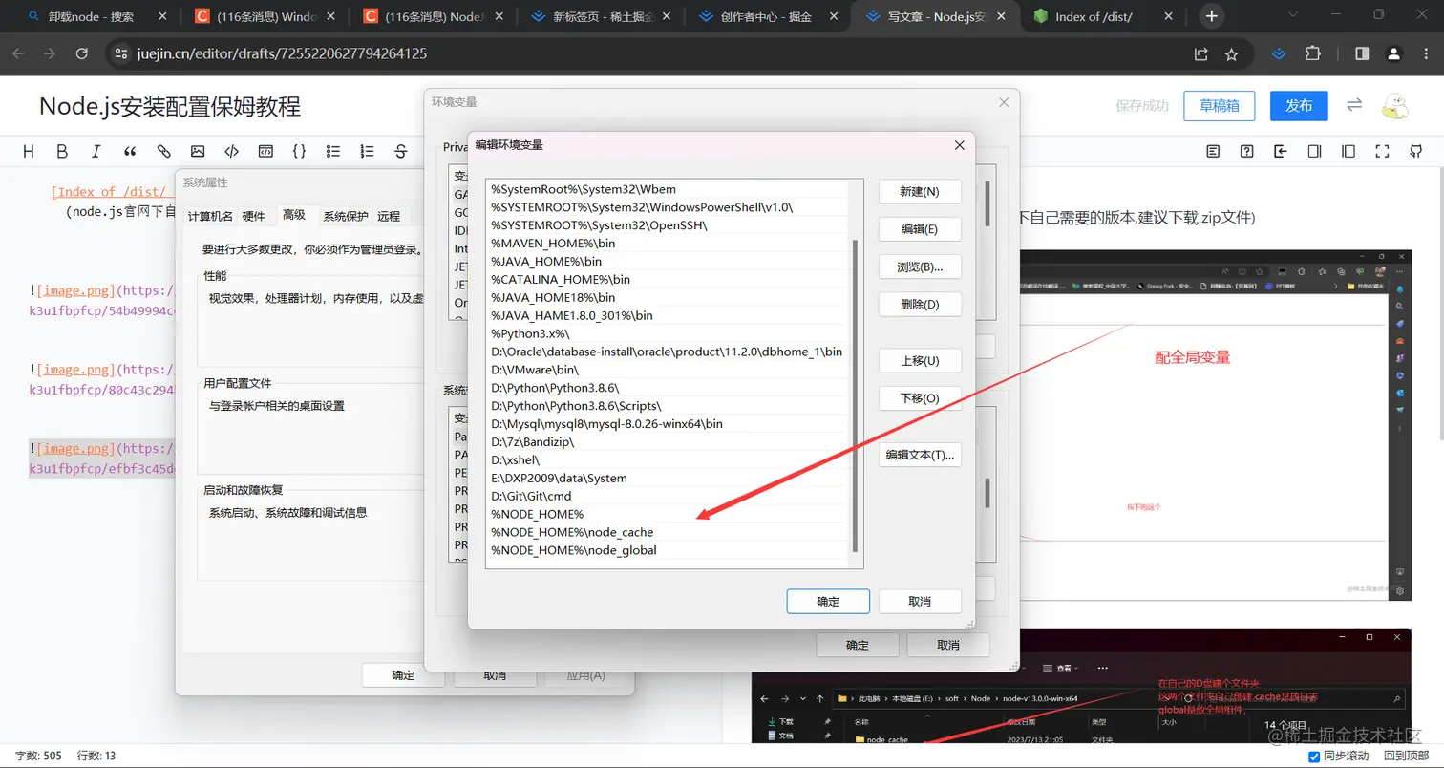The width and height of the screenshot is (1444, 768).
Task: Bookmark this page with the star icon
Action: (x=1232, y=54)
